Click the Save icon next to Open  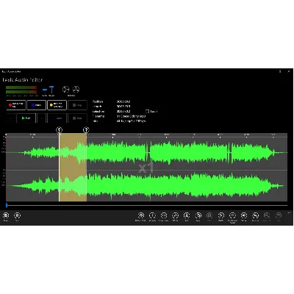tap(17, 215)
